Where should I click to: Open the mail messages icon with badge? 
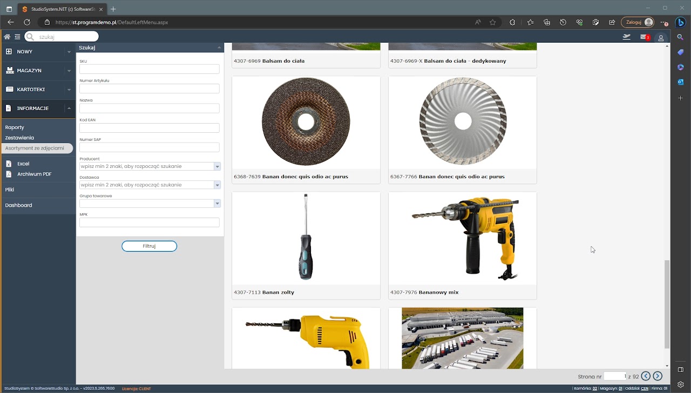tap(644, 37)
